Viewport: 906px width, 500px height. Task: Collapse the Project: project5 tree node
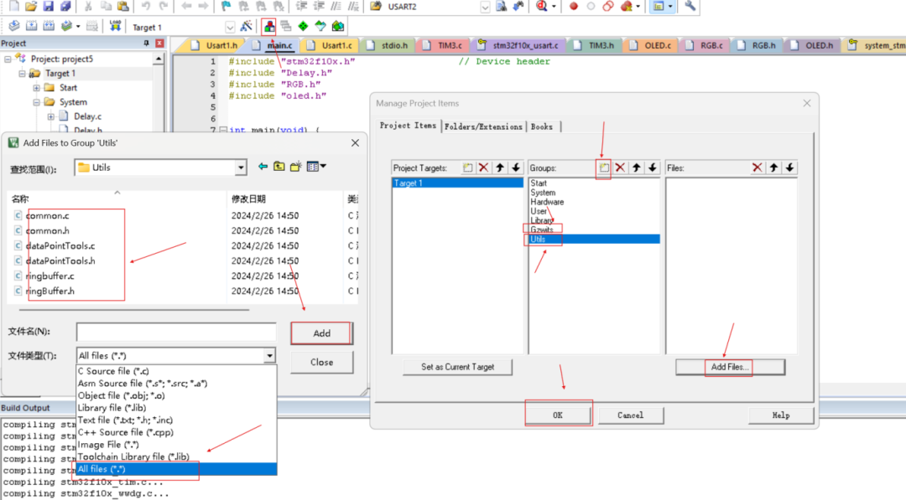(8, 59)
